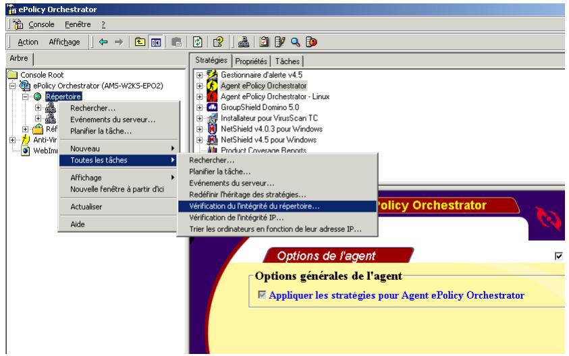Image resolution: width=569 pixels, height=356 pixels.
Task: Open the Console menu
Action: [41, 24]
